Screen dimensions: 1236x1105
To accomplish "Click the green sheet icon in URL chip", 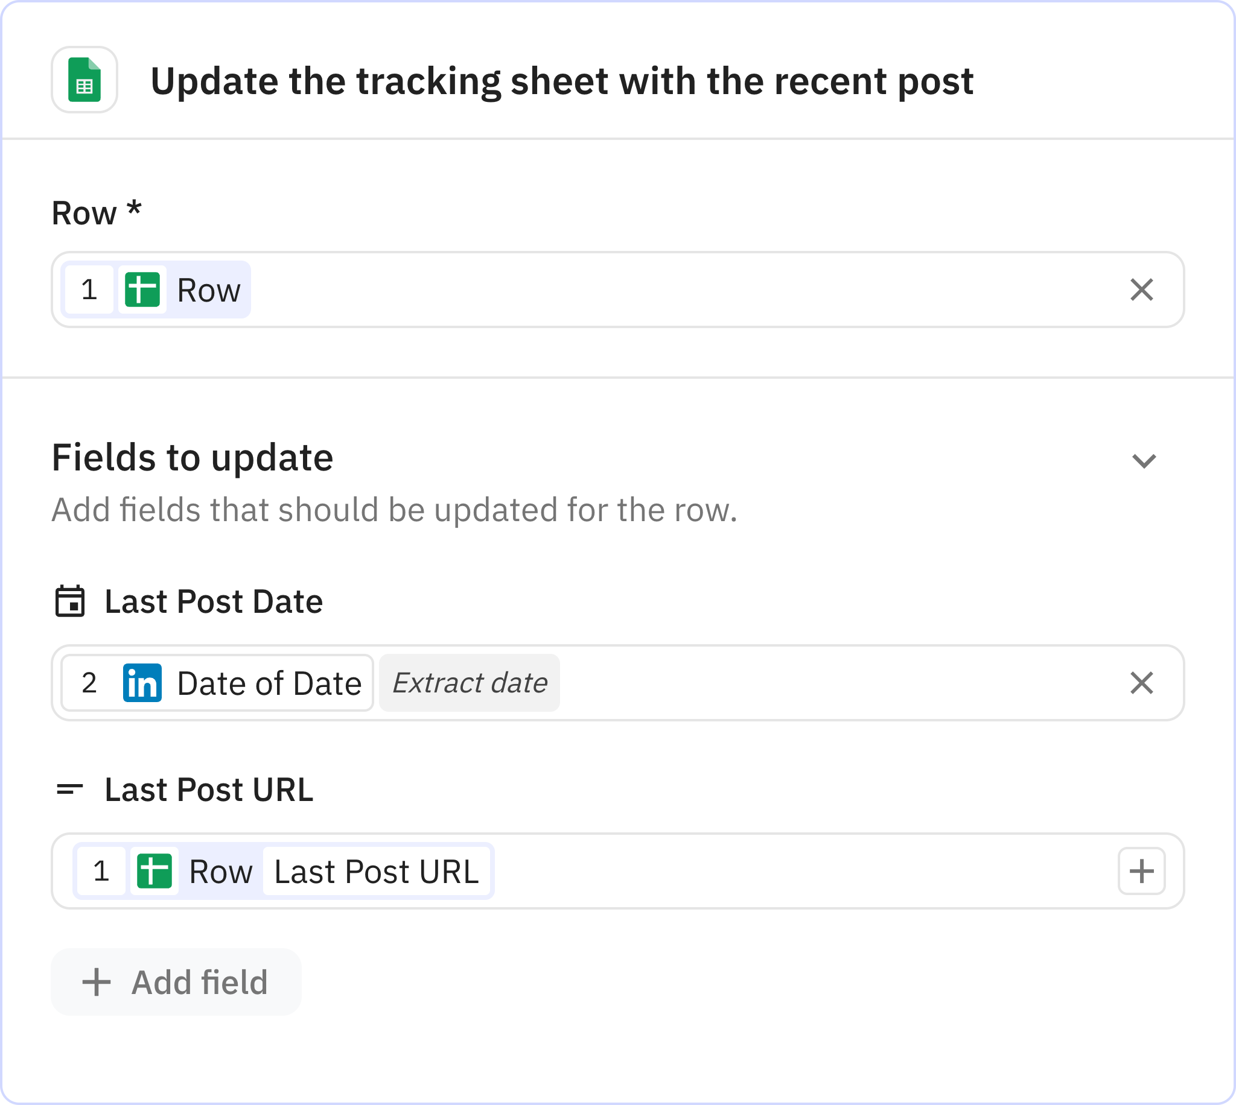I will point(154,871).
